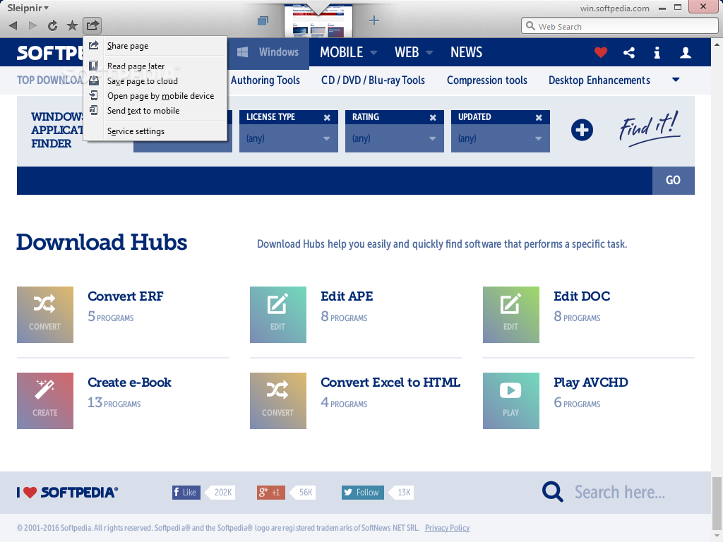Open the user account icon
Screen dimensions: 723x542
(x=686, y=52)
